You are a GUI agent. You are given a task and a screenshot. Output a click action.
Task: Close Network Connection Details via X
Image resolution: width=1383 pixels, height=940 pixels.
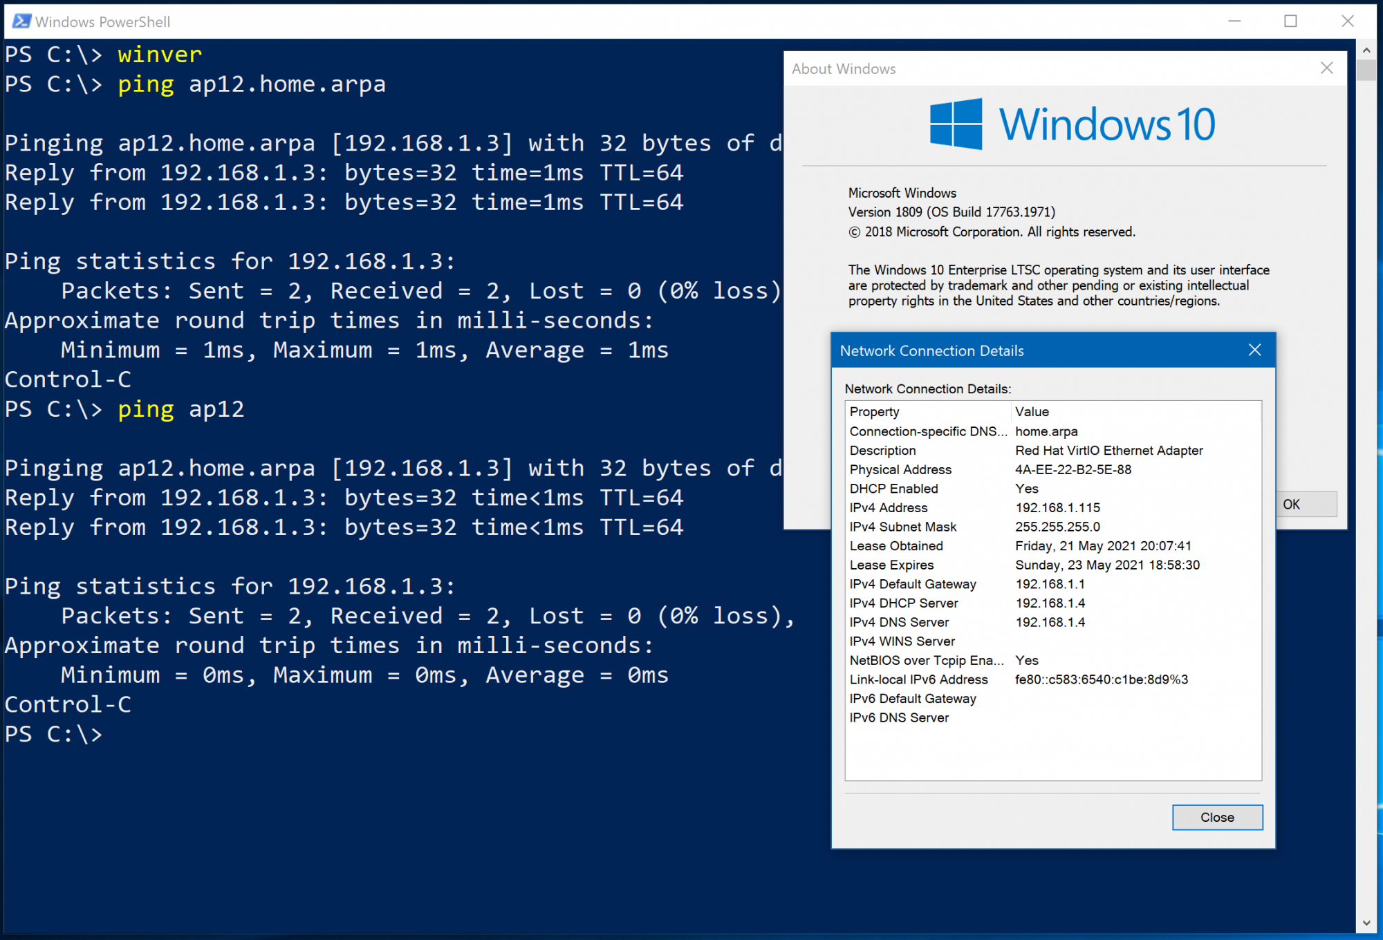click(1254, 350)
